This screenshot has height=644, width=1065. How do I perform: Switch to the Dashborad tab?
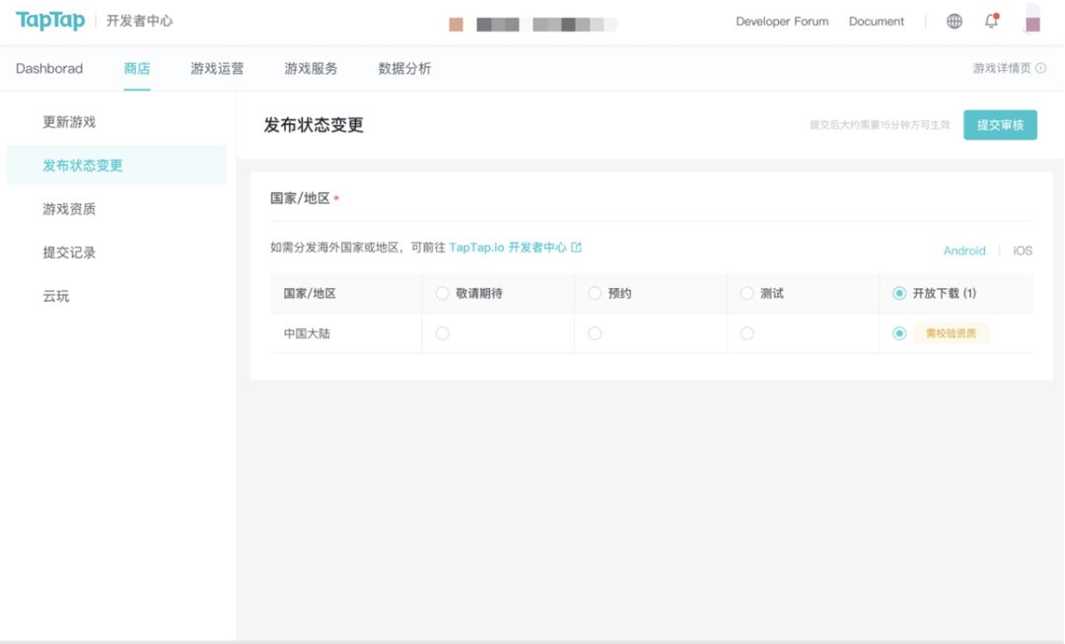(49, 69)
